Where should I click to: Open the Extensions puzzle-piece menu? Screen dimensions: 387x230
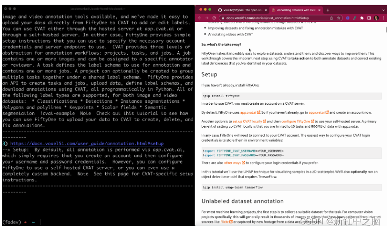click(362, 18)
